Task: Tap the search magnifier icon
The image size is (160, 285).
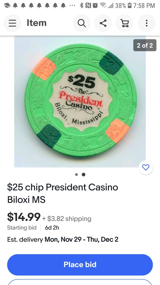Action: pyautogui.click(x=82, y=23)
